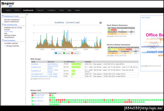The image size is (164, 111).
Task: Click the small blue corner icon above the chart
Action: tap(27, 15)
